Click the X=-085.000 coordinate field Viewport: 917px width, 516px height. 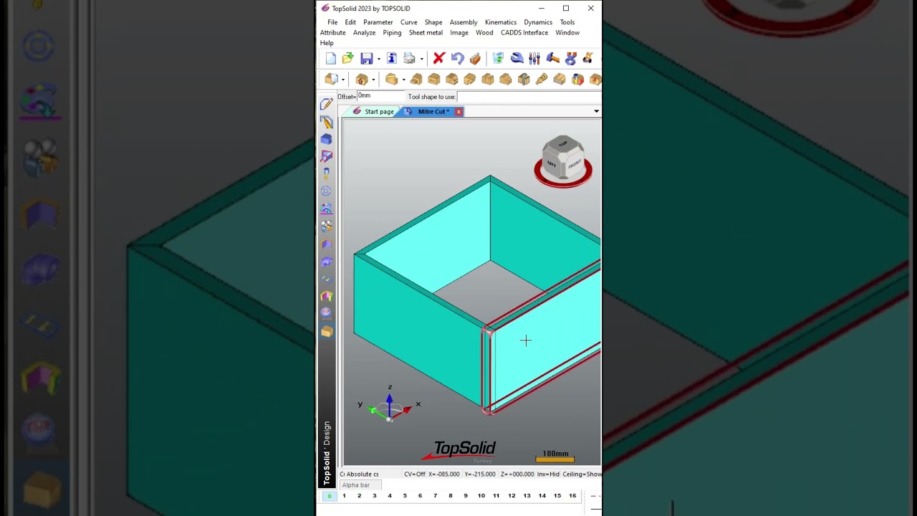(x=444, y=474)
